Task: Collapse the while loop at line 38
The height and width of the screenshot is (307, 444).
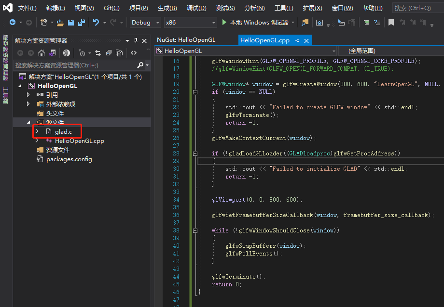Action: click(x=195, y=230)
